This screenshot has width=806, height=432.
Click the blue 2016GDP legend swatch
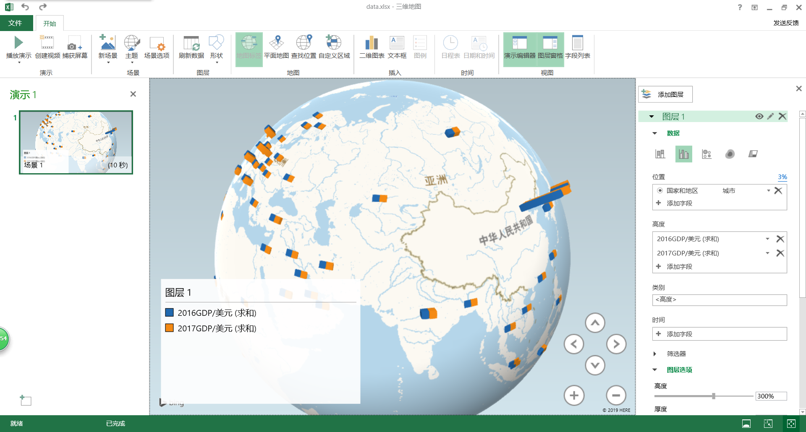click(x=170, y=312)
